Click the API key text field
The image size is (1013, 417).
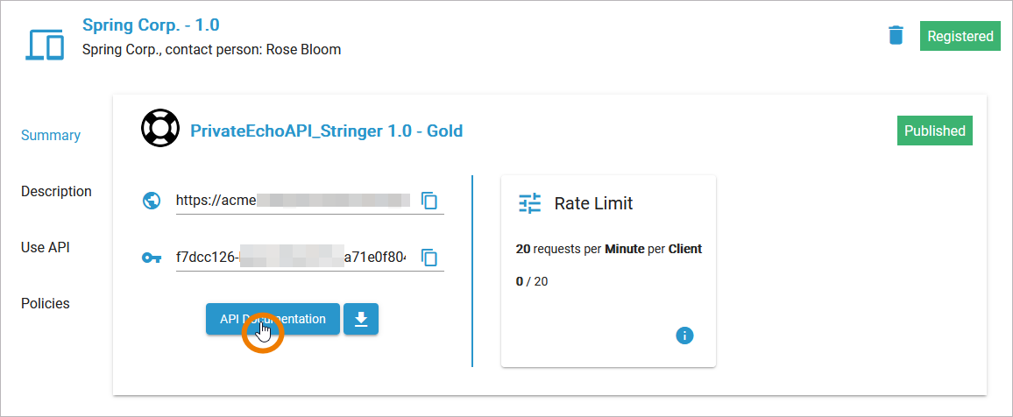click(291, 258)
